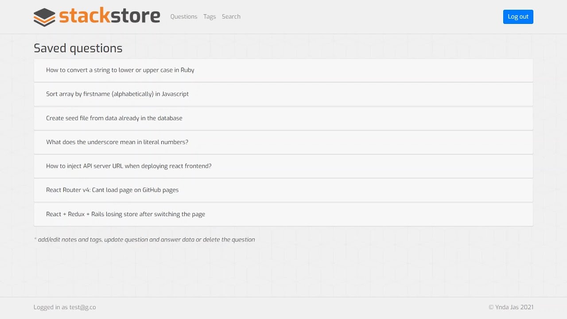The width and height of the screenshot is (567, 319).
Task: Open 'React Router v4' GitHub pages question
Action: pos(283,190)
